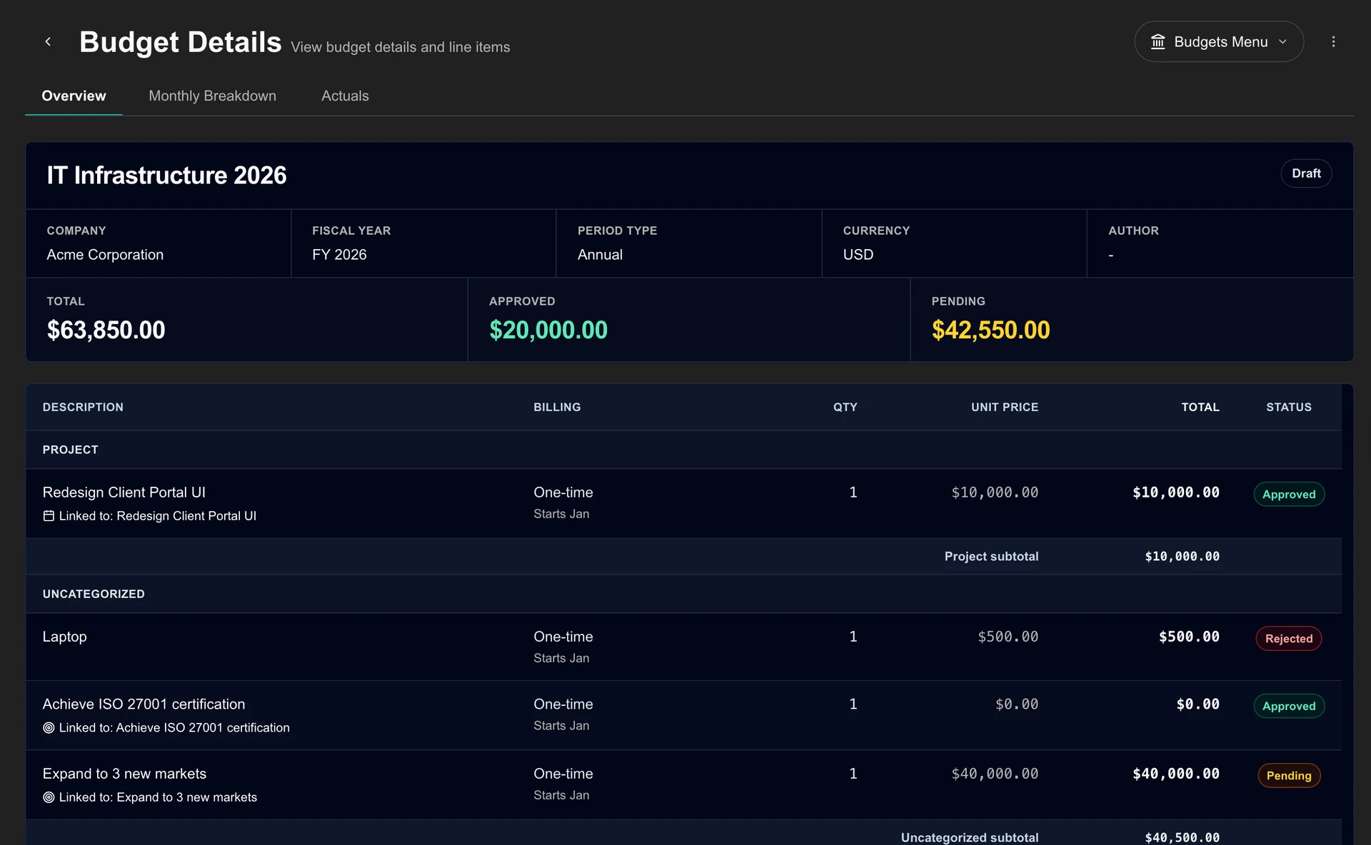This screenshot has width=1371, height=845.
Task: Click the UNCATEGORIZED group header row
Action: [683, 594]
